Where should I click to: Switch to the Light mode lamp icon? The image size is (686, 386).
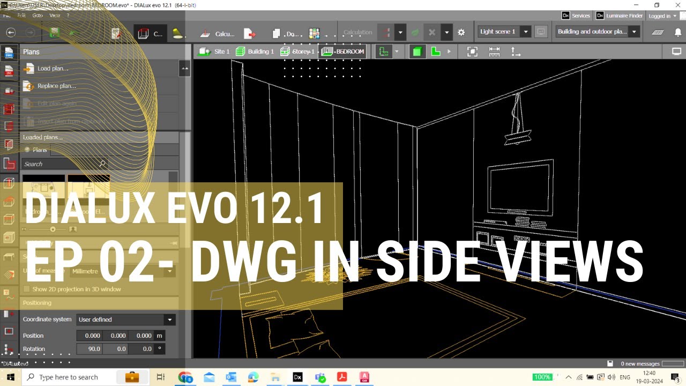177,34
